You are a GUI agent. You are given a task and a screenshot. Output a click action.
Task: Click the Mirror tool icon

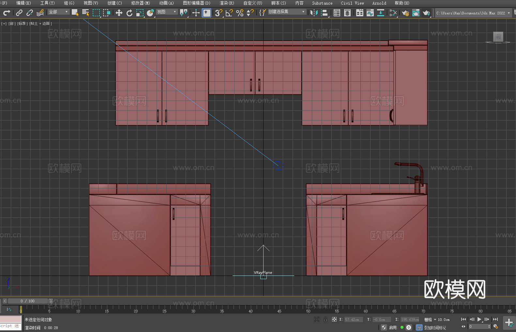pyautogui.click(x=314, y=13)
